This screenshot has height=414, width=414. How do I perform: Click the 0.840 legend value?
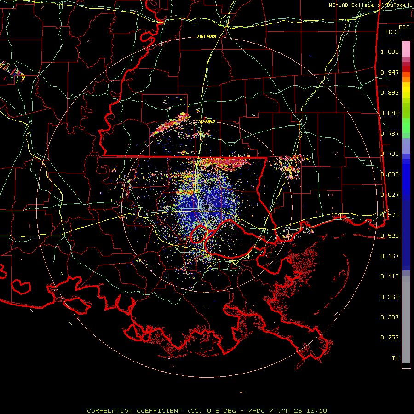point(390,113)
